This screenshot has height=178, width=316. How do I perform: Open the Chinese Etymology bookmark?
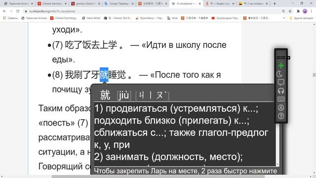(64, 18)
